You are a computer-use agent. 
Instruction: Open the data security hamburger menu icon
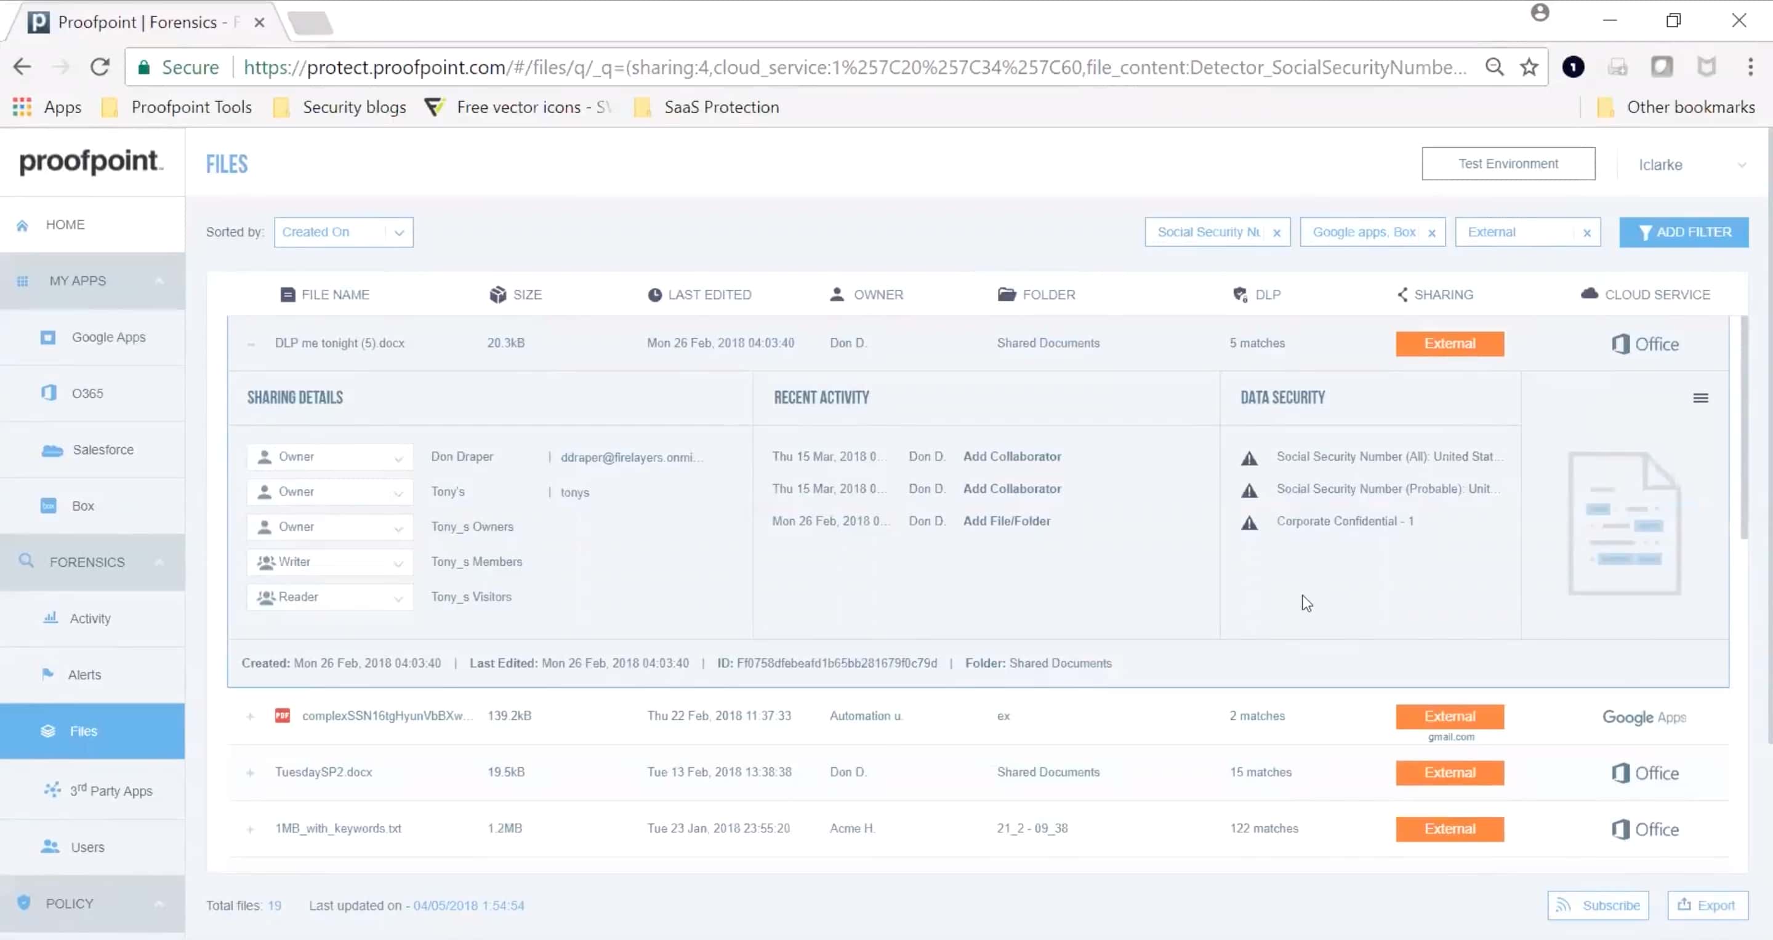pos(1700,398)
